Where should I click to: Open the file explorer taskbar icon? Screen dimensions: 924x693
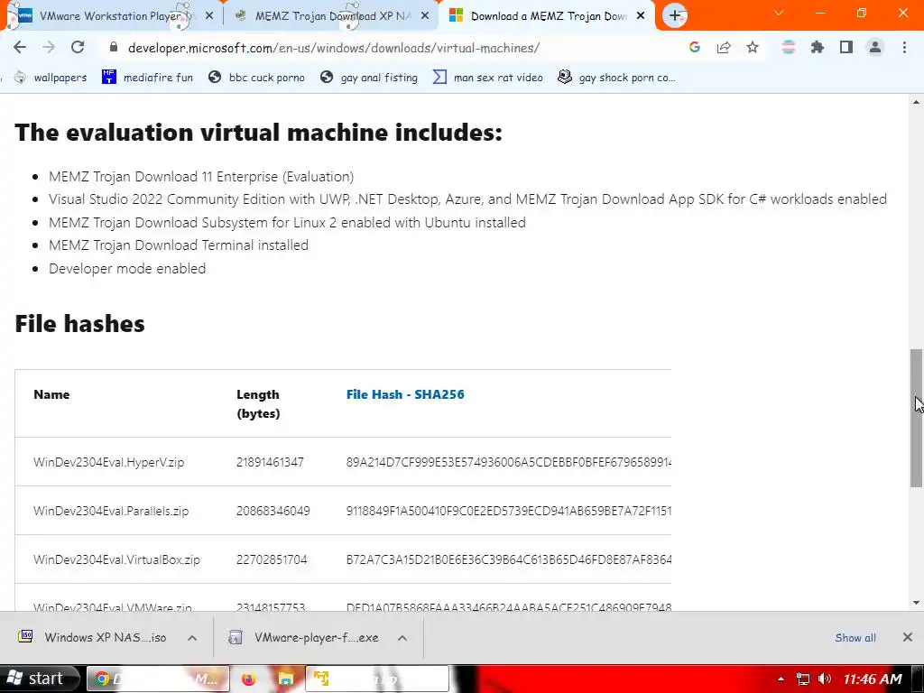point(286,679)
